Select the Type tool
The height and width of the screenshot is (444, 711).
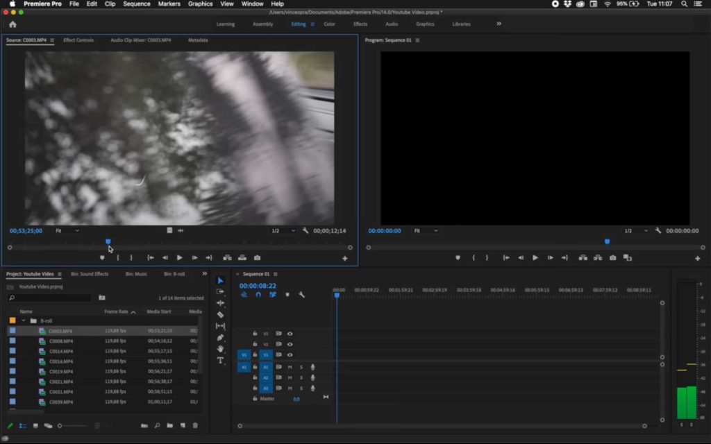(x=220, y=360)
